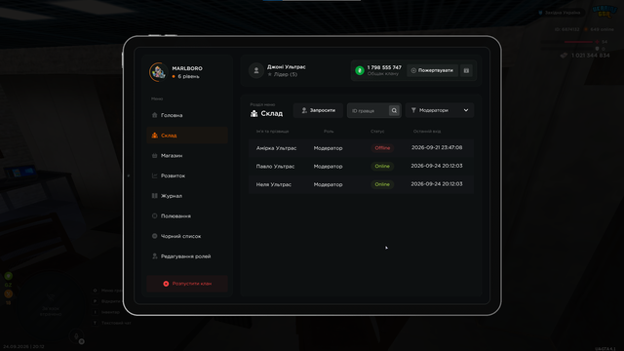Click Модератор role of Павло Ультрас

point(328,167)
